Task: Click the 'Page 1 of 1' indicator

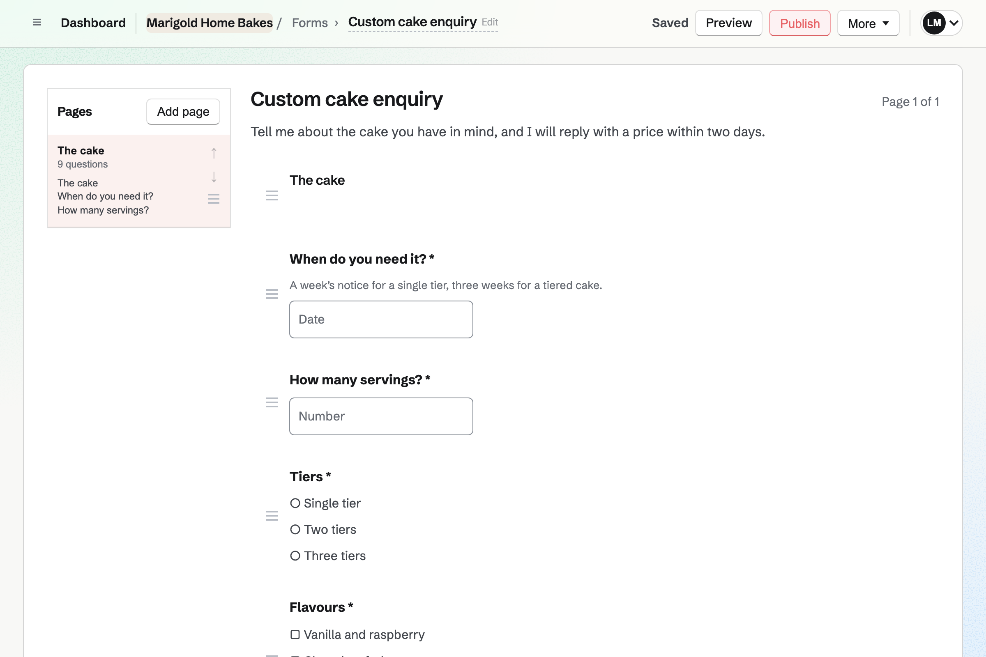Action: pos(910,101)
